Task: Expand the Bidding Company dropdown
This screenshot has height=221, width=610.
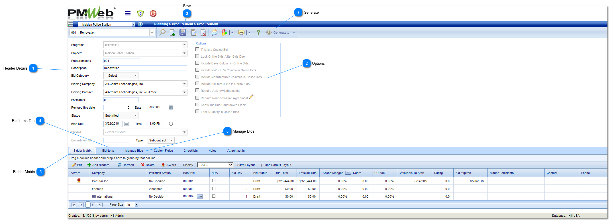Action: 185,84
